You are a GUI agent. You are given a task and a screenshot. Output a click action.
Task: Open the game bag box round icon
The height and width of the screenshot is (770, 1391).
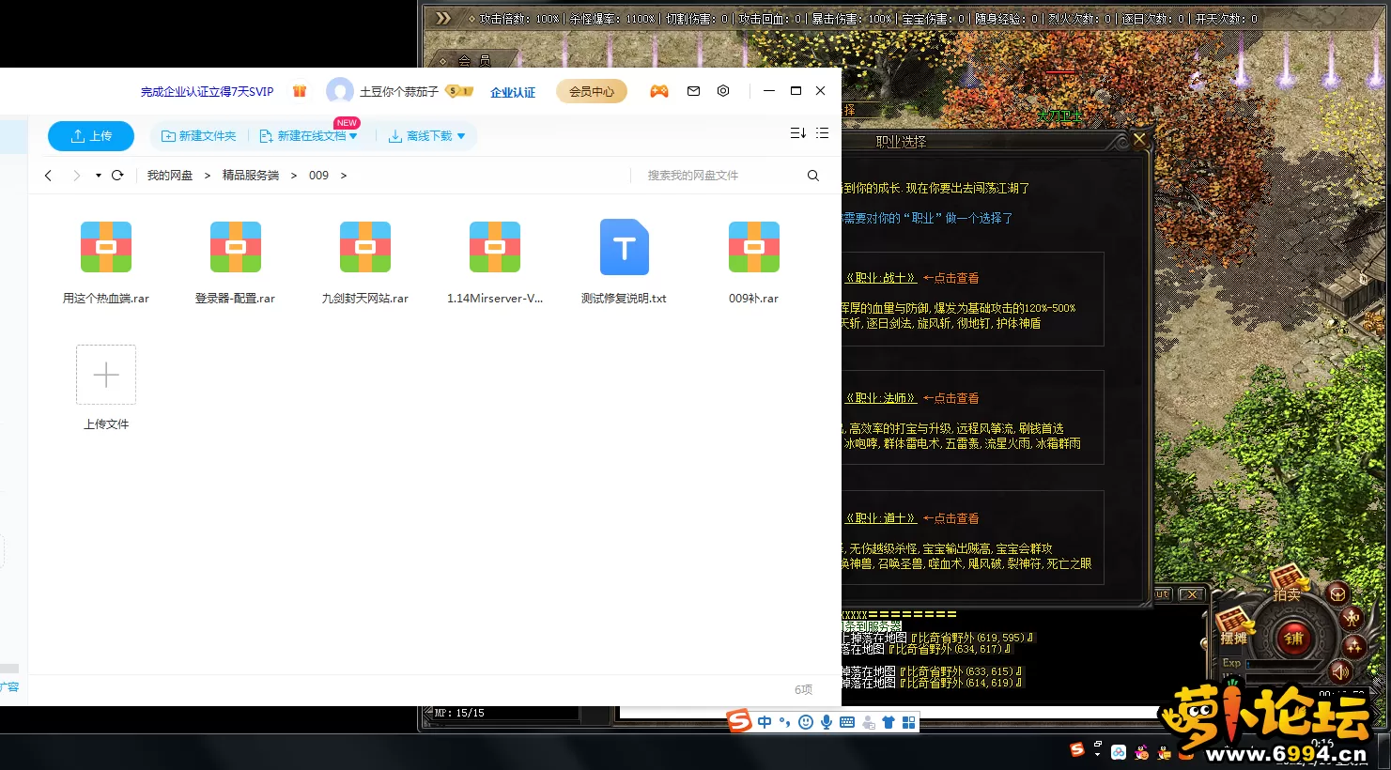tap(1337, 593)
